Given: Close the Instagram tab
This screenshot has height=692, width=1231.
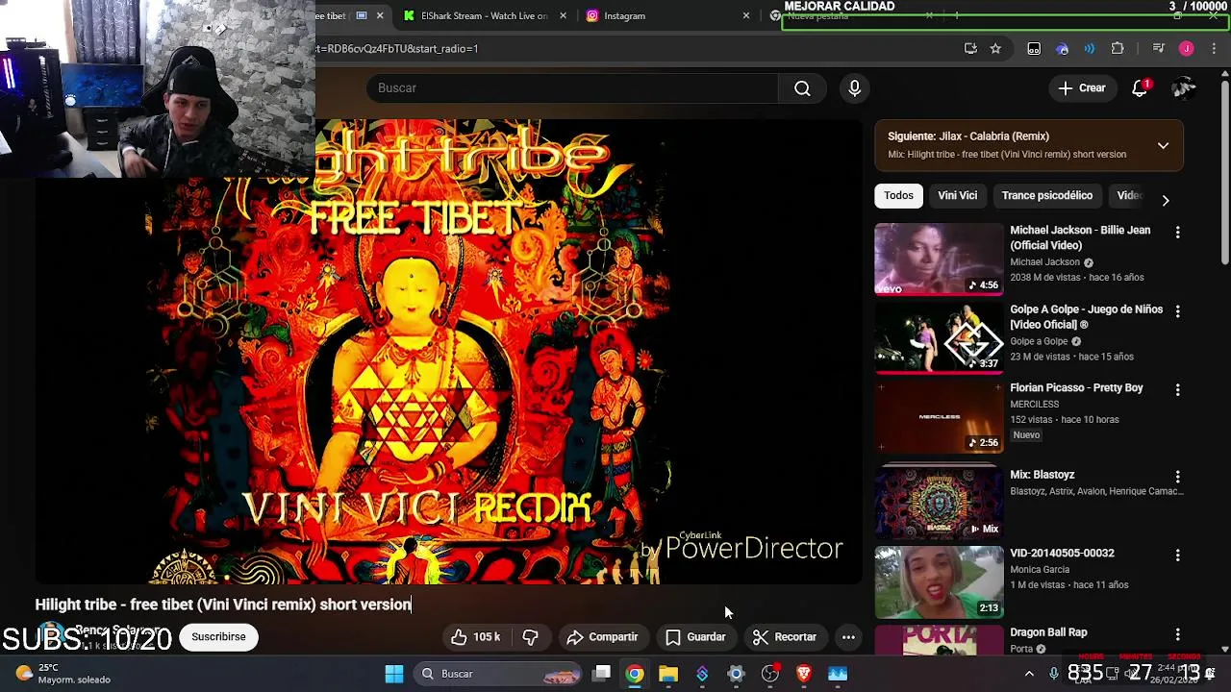Looking at the screenshot, I should [745, 16].
